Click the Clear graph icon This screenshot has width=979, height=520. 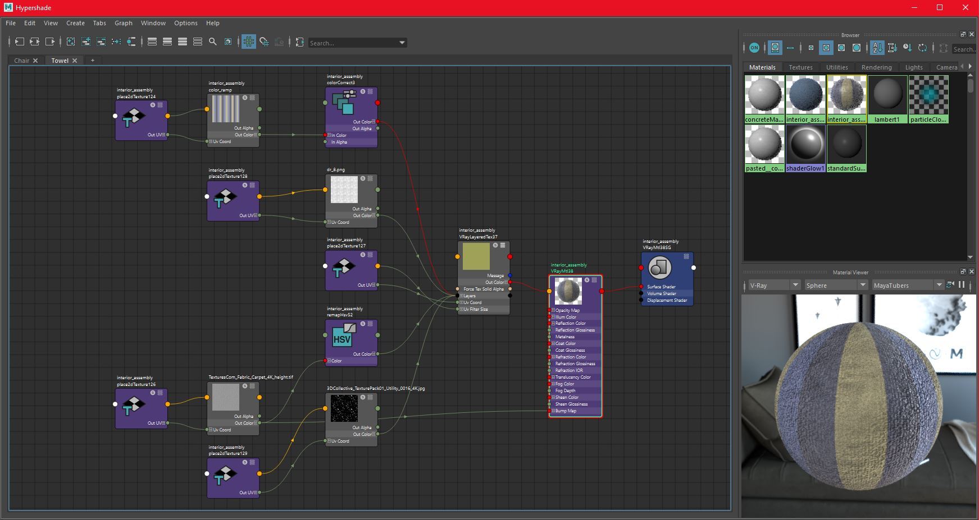[x=71, y=42]
